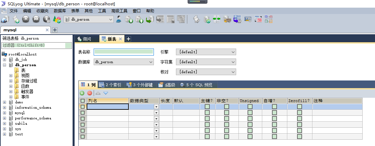Tick the 自增? checkbox in the first row

point(275,106)
